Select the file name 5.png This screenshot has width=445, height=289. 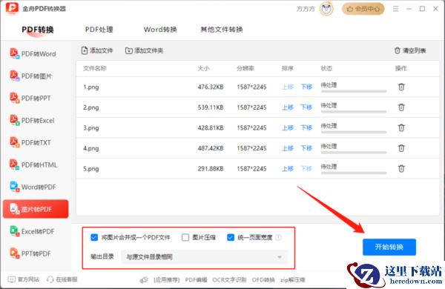coord(91,169)
